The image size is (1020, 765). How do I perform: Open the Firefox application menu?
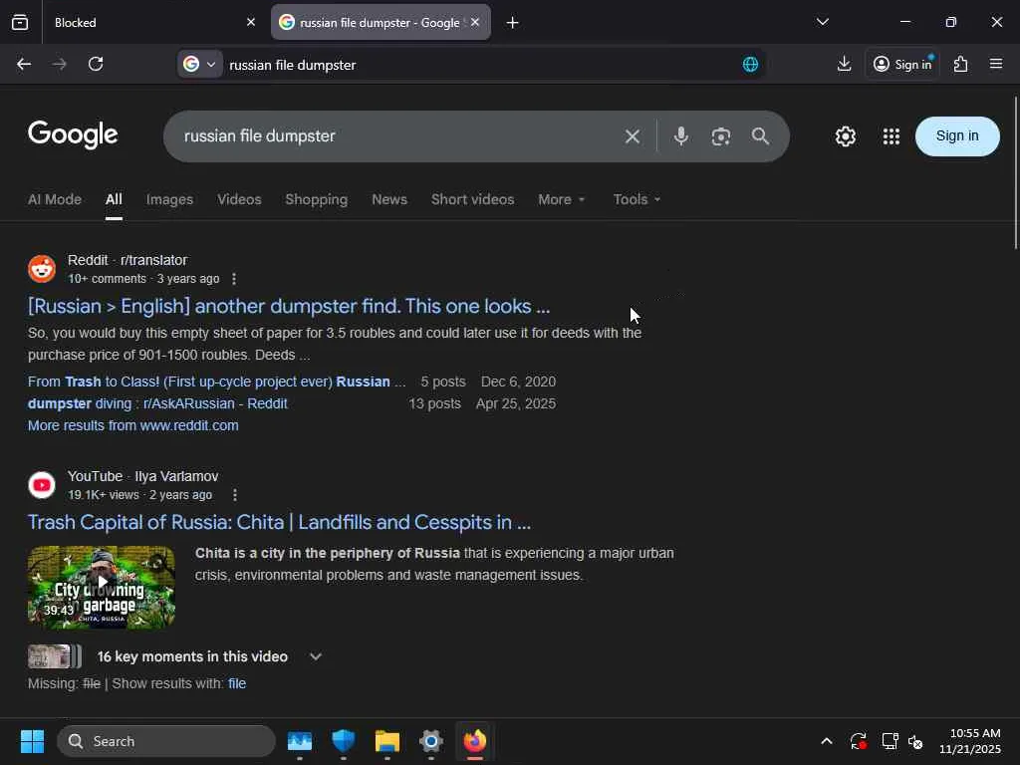[996, 64]
